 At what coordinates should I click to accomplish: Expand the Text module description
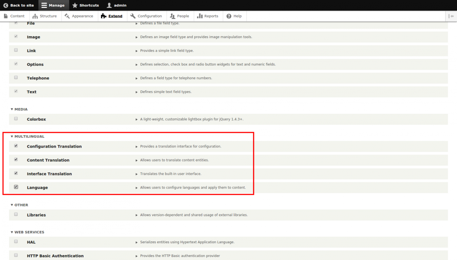click(x=163, y=92)
